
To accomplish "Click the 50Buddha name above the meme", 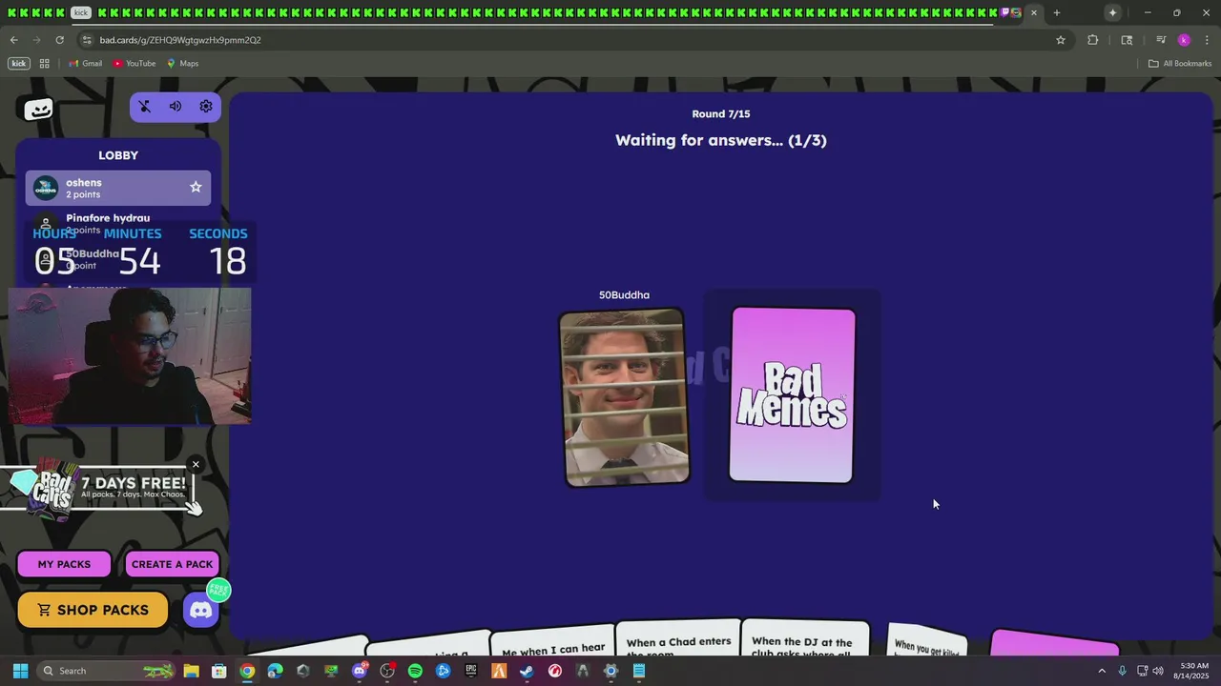I will [624, 295].
